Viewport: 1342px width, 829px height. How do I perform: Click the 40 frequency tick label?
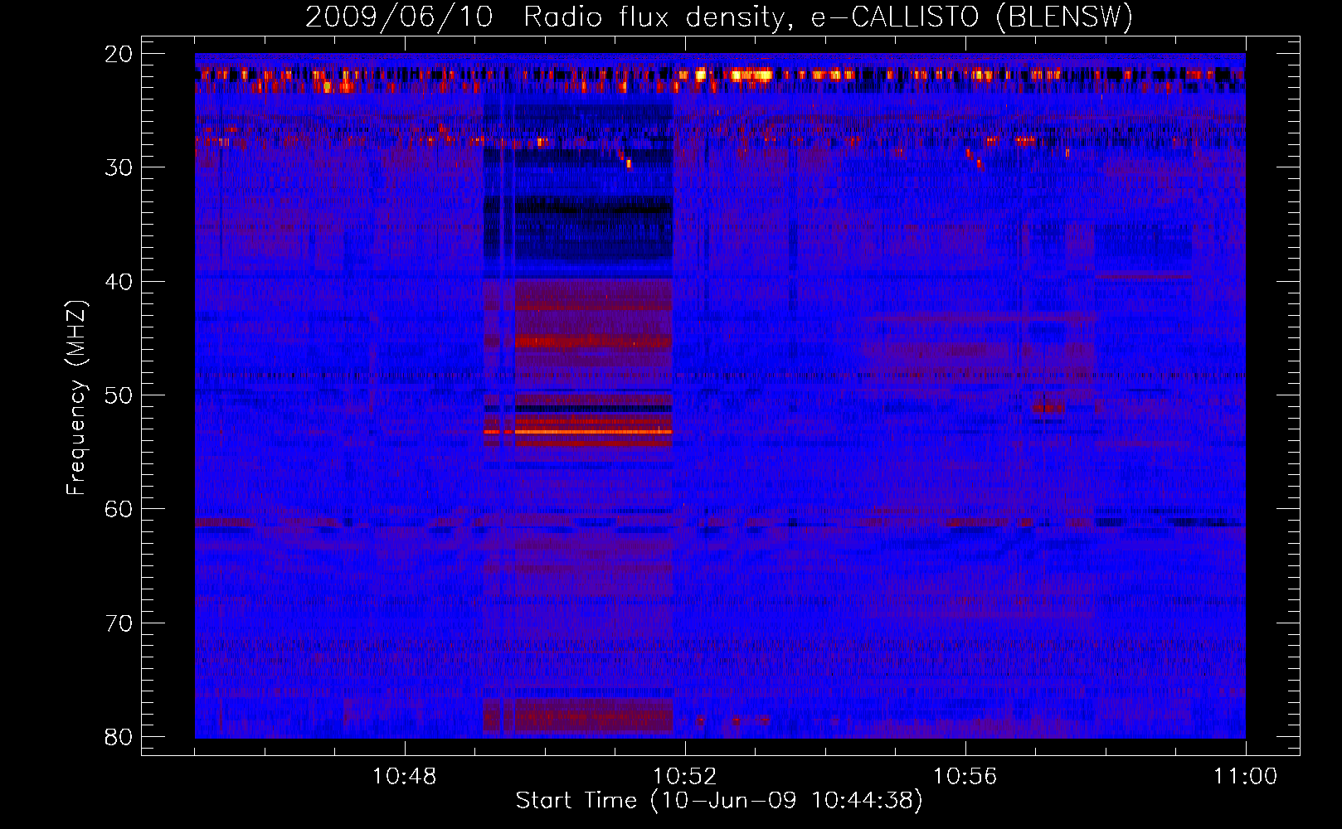(120, 282)
